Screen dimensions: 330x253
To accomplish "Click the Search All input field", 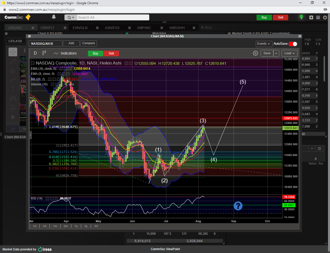I will [x=113, y=17].
